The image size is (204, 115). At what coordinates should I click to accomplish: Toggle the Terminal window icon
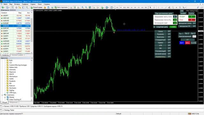pos(23,7)
